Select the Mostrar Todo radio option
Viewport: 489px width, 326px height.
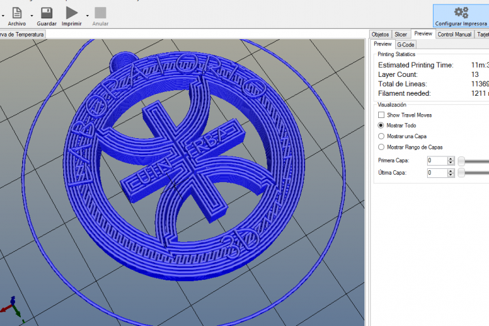point(381,125)
